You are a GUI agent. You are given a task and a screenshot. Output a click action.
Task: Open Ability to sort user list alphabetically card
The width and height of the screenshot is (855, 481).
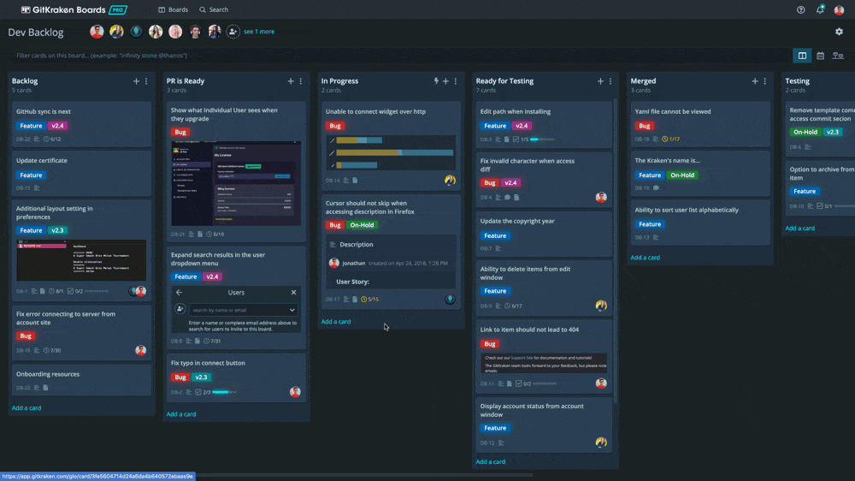coord(700,223)
